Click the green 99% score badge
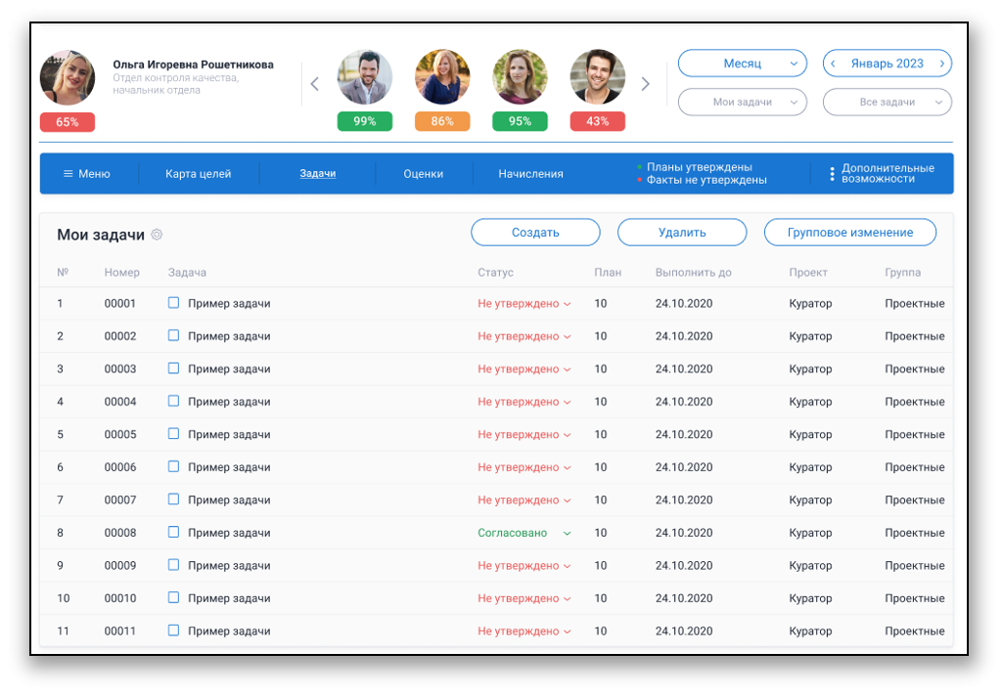 click(365, 121)
